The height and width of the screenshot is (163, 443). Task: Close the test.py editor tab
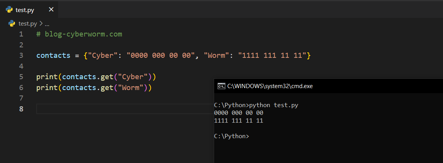[x=51, y=10]
